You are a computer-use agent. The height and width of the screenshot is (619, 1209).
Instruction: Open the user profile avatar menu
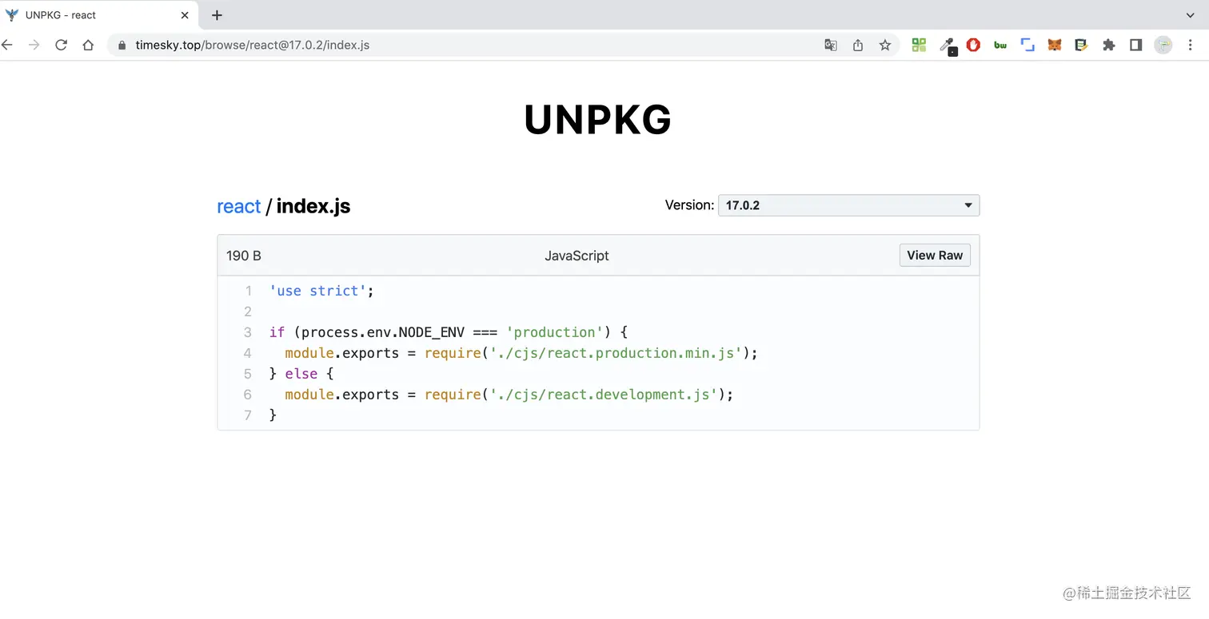click(1163, 46)
